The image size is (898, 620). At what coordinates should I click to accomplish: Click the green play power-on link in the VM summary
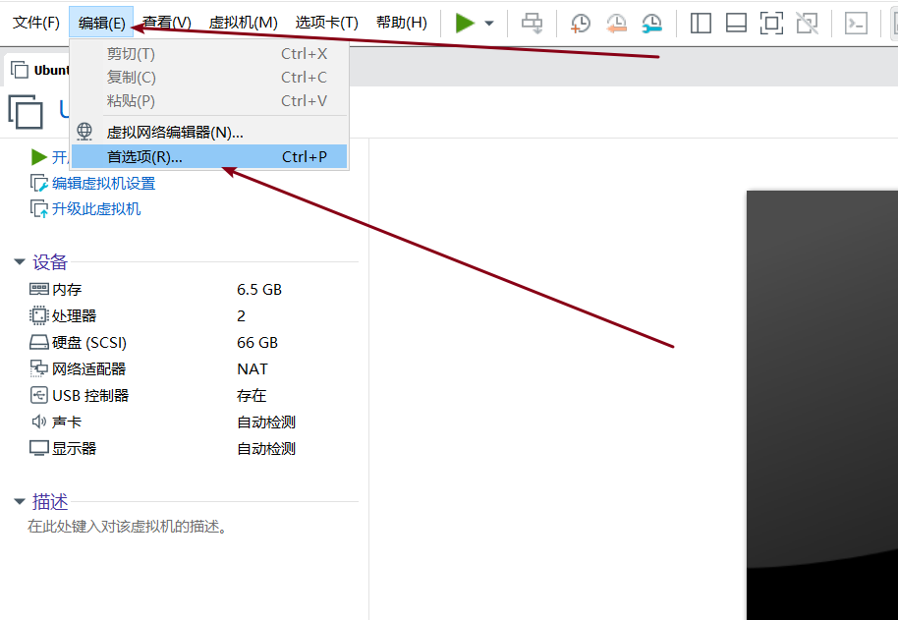click(x=39, y=157)
